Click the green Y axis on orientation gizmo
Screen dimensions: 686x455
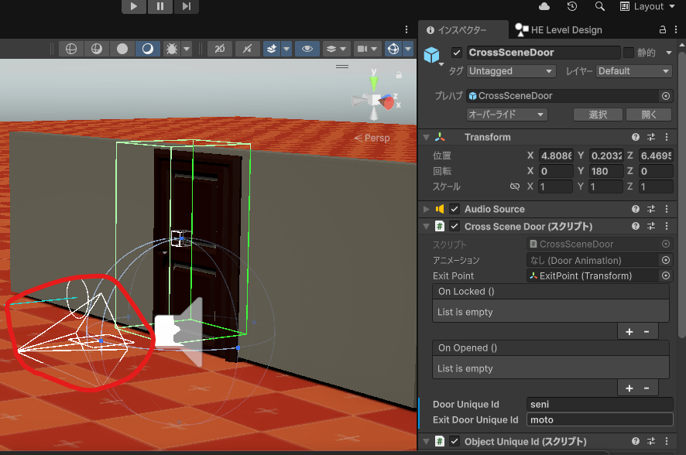(374, 82)
